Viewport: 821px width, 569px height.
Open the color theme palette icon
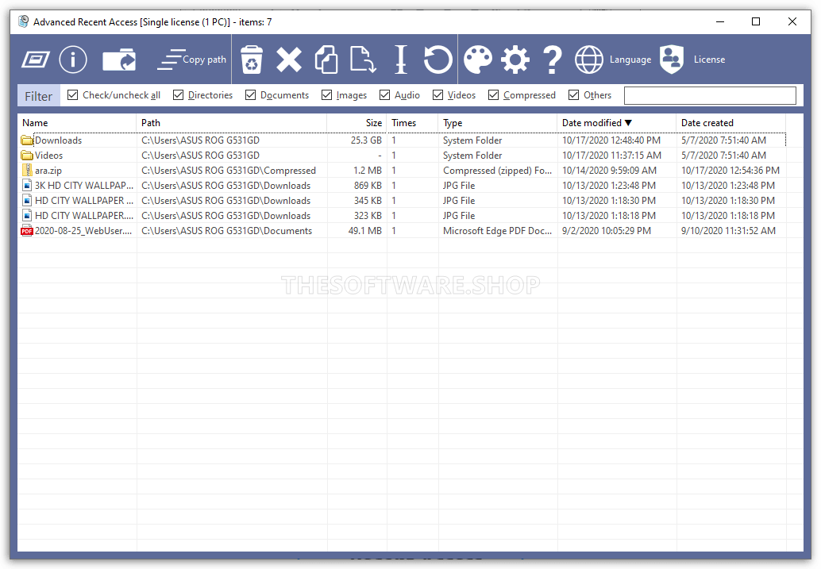(478, 60)
